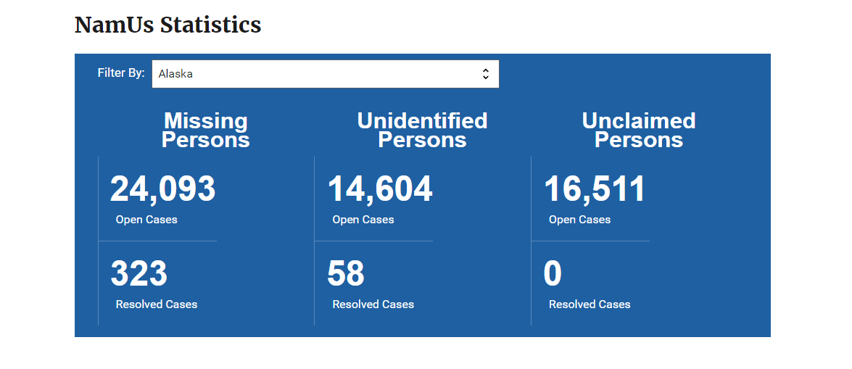852x369 pixels.
Task: Click the Unclaimed Persons heading
Action: tap(639, 130)
